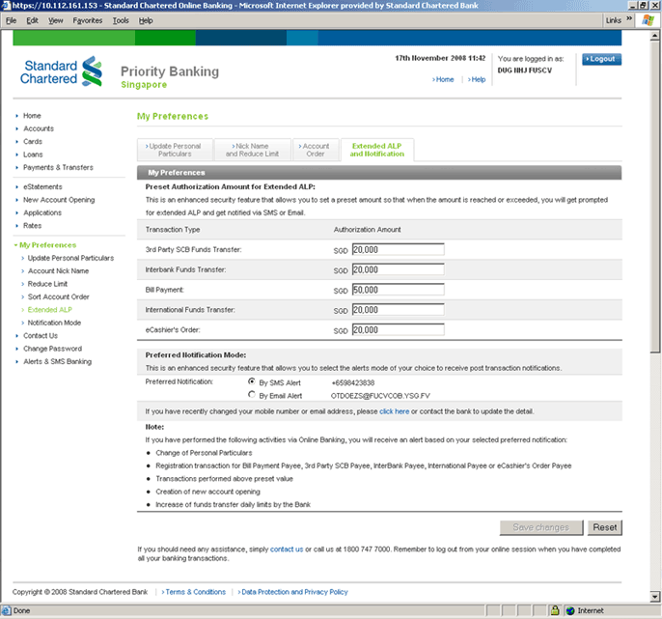
Task: Click the Save changes button
Action: coord(541,527)
